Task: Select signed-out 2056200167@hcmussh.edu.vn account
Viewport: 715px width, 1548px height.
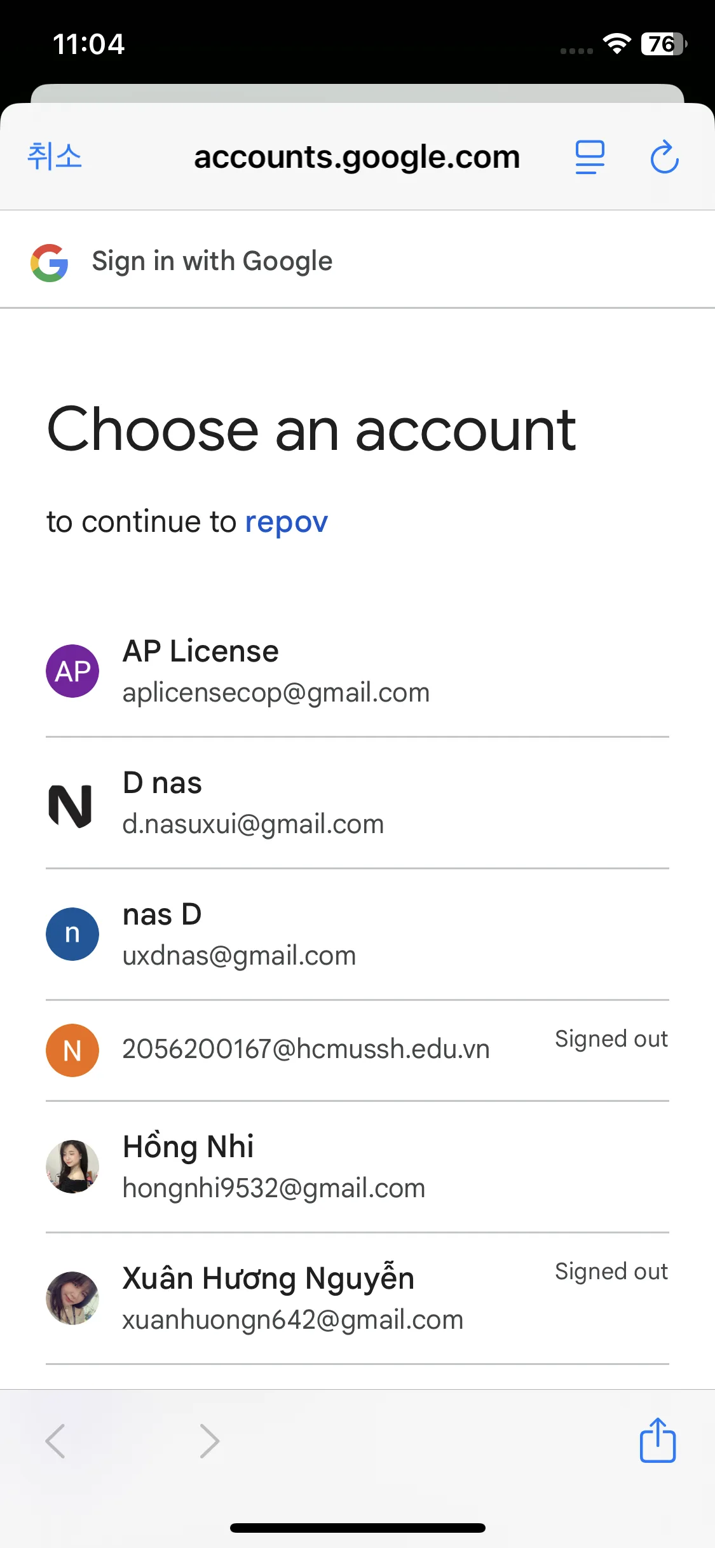Action: [x=306, y=1049]
